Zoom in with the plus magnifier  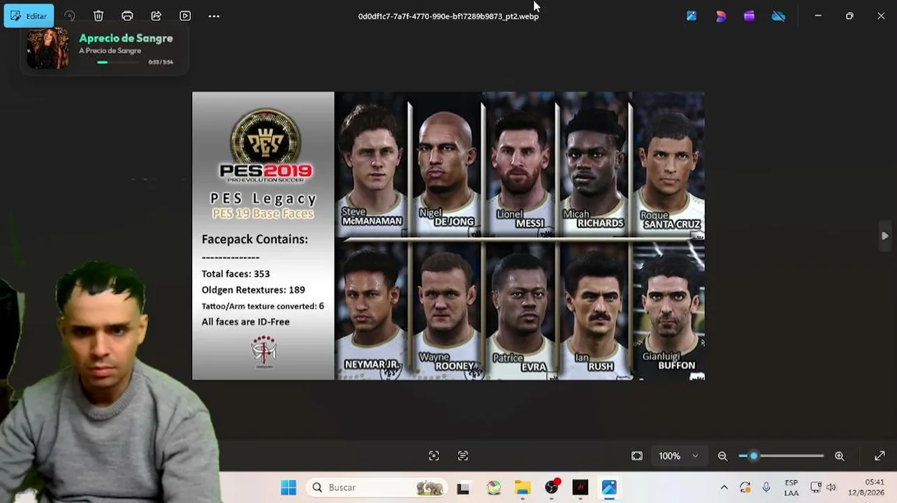(839, 455)
